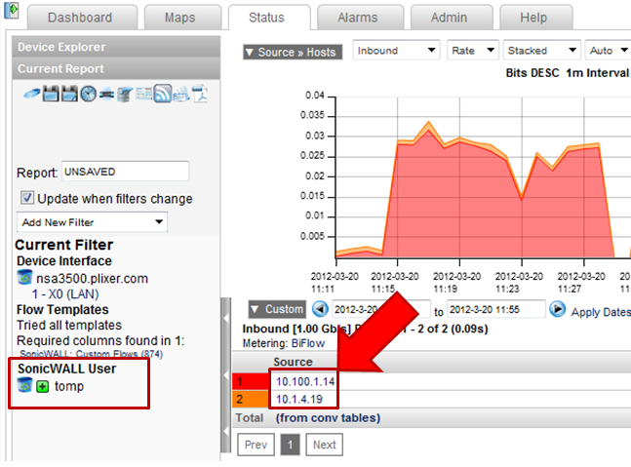
Task: Click next date range arrow icon
Action: [x=557, y=309]
